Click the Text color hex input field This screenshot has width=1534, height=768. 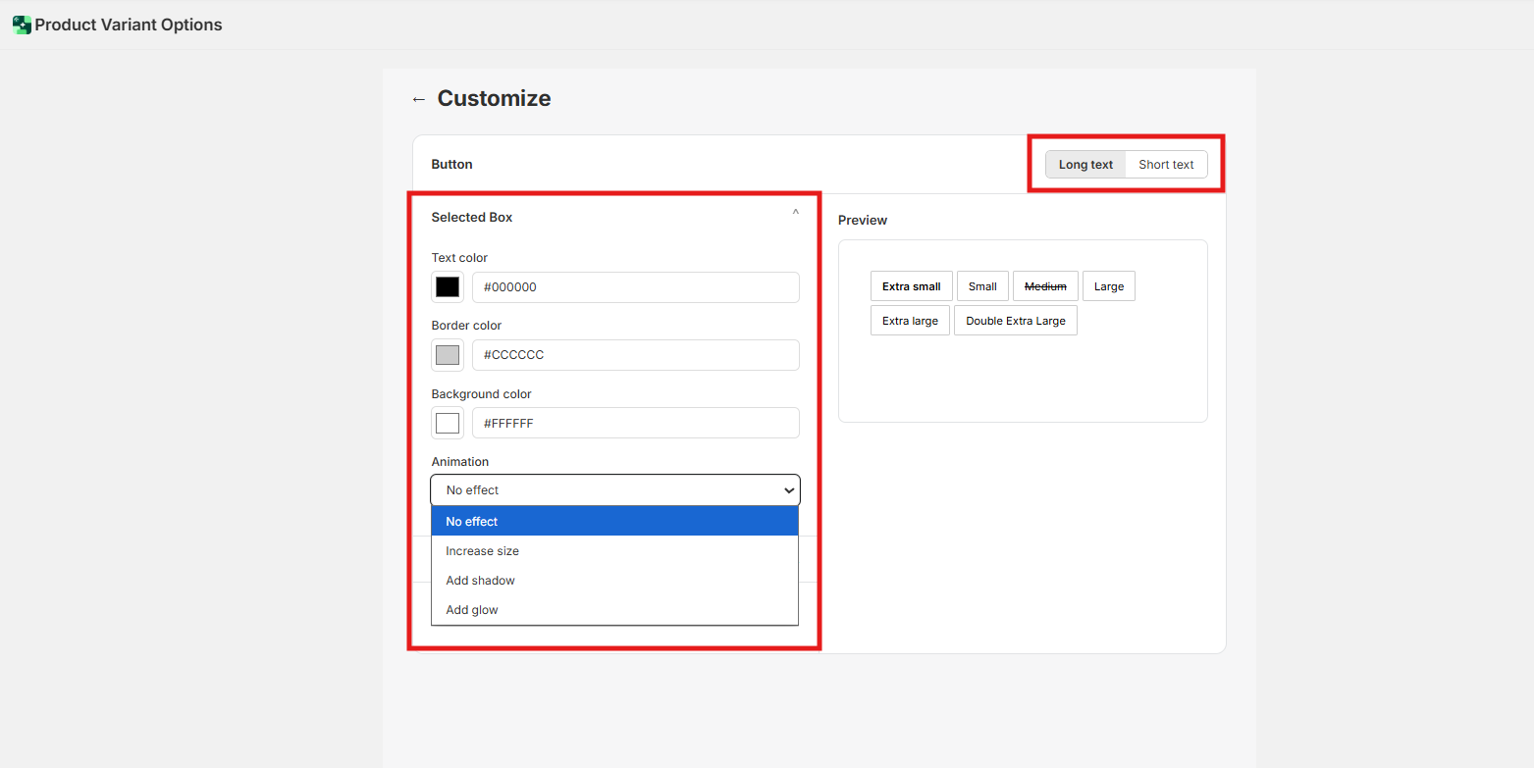635,287
